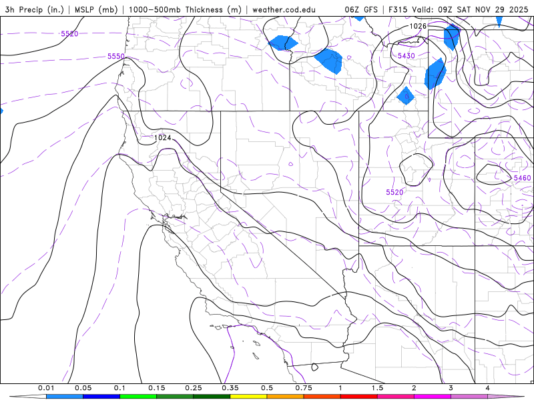Click the purple 5520 label over the Pacific
Viewport: 534px width, 400px height.
click(x=69, y=34)
